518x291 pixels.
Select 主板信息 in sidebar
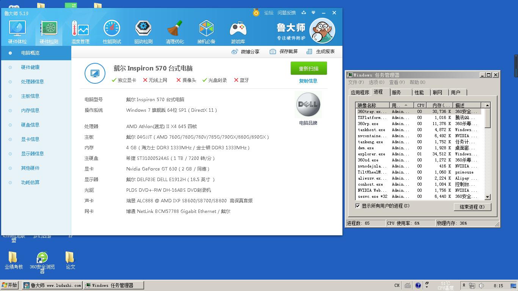[30, 96]
